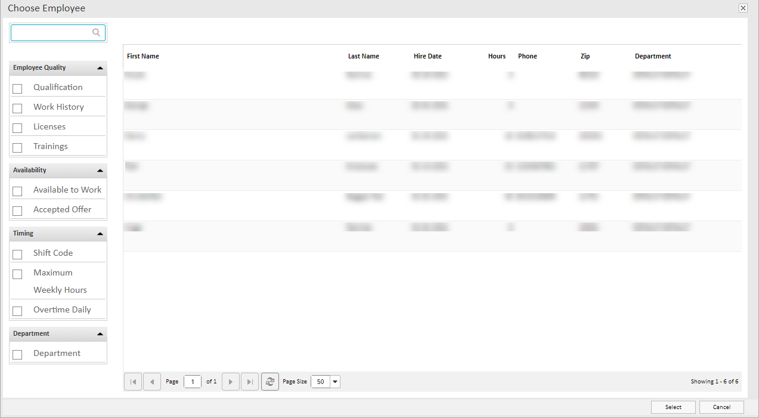Focus the page number input field

(x=193, y=382)
